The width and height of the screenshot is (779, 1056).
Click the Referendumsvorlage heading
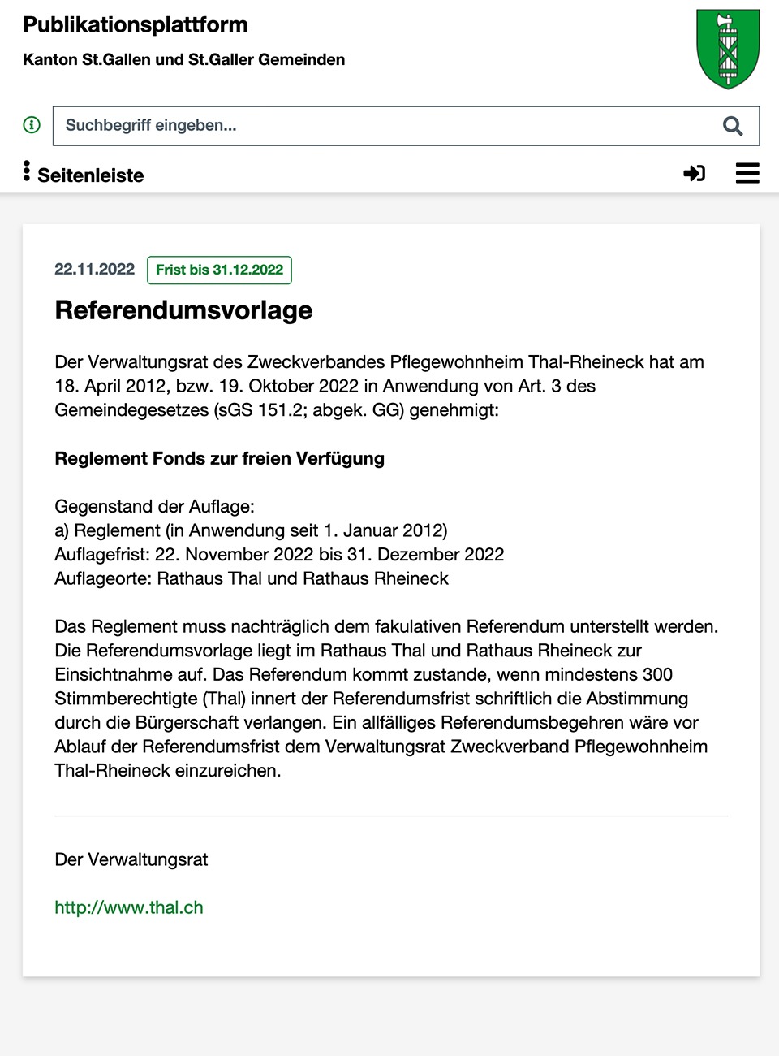pyautogui.click(x=183, y=309)
